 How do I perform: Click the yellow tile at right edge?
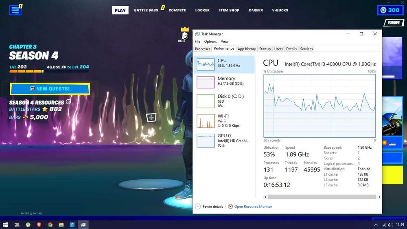click(392, 175)
